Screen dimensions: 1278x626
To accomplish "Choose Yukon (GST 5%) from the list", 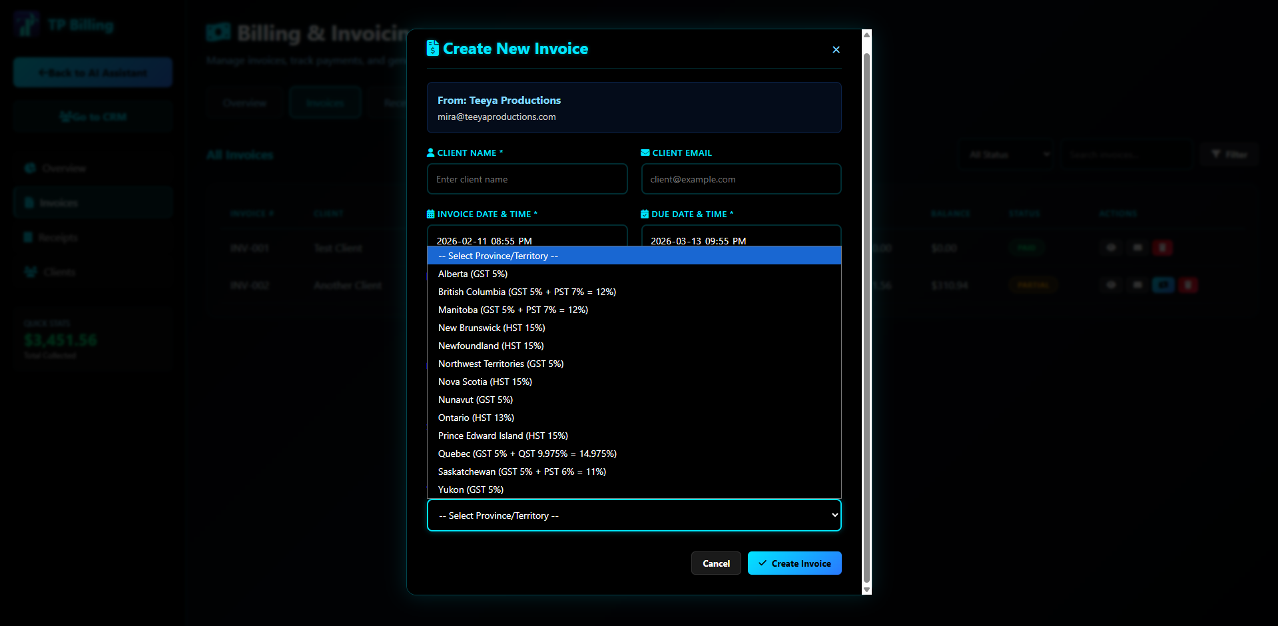I will [471, 489].
